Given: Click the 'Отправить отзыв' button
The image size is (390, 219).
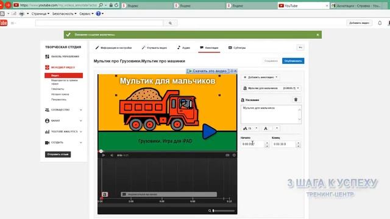Looking at the screenshot, I should pyautogui.click(x=58, y=154).
